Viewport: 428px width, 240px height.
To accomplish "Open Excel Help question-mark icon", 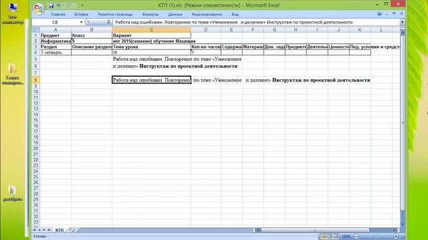I will 379,14.
